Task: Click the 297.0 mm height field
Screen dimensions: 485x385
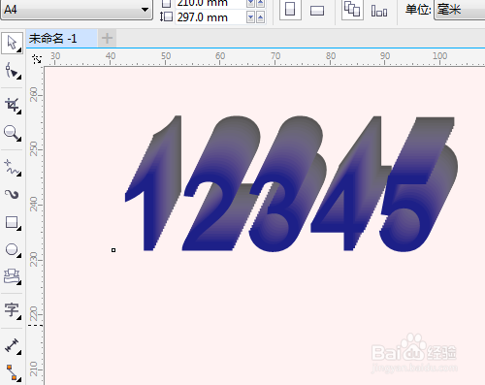Action: point(210,17)
